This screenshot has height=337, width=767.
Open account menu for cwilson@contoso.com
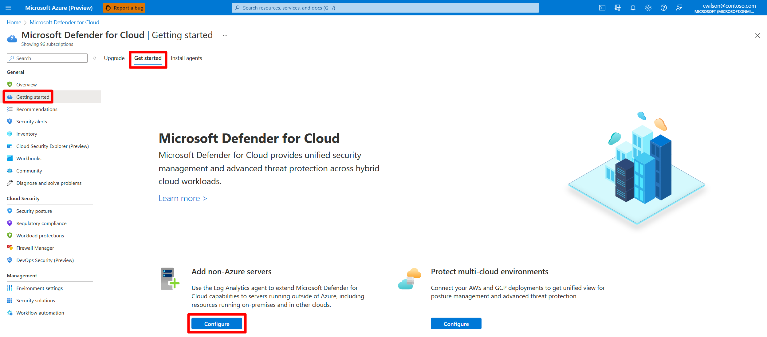pyautogui.click(x=724, y=8)
